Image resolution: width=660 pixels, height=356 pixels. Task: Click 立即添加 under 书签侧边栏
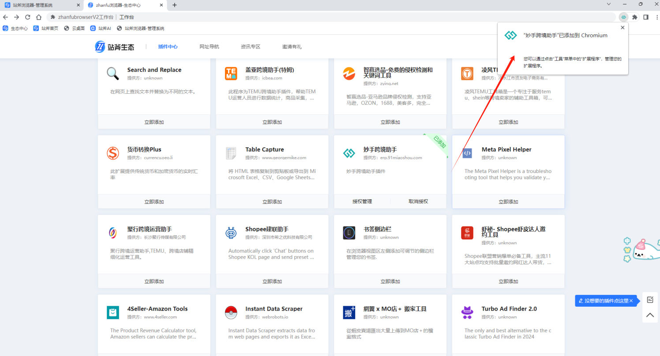(390, 282)
